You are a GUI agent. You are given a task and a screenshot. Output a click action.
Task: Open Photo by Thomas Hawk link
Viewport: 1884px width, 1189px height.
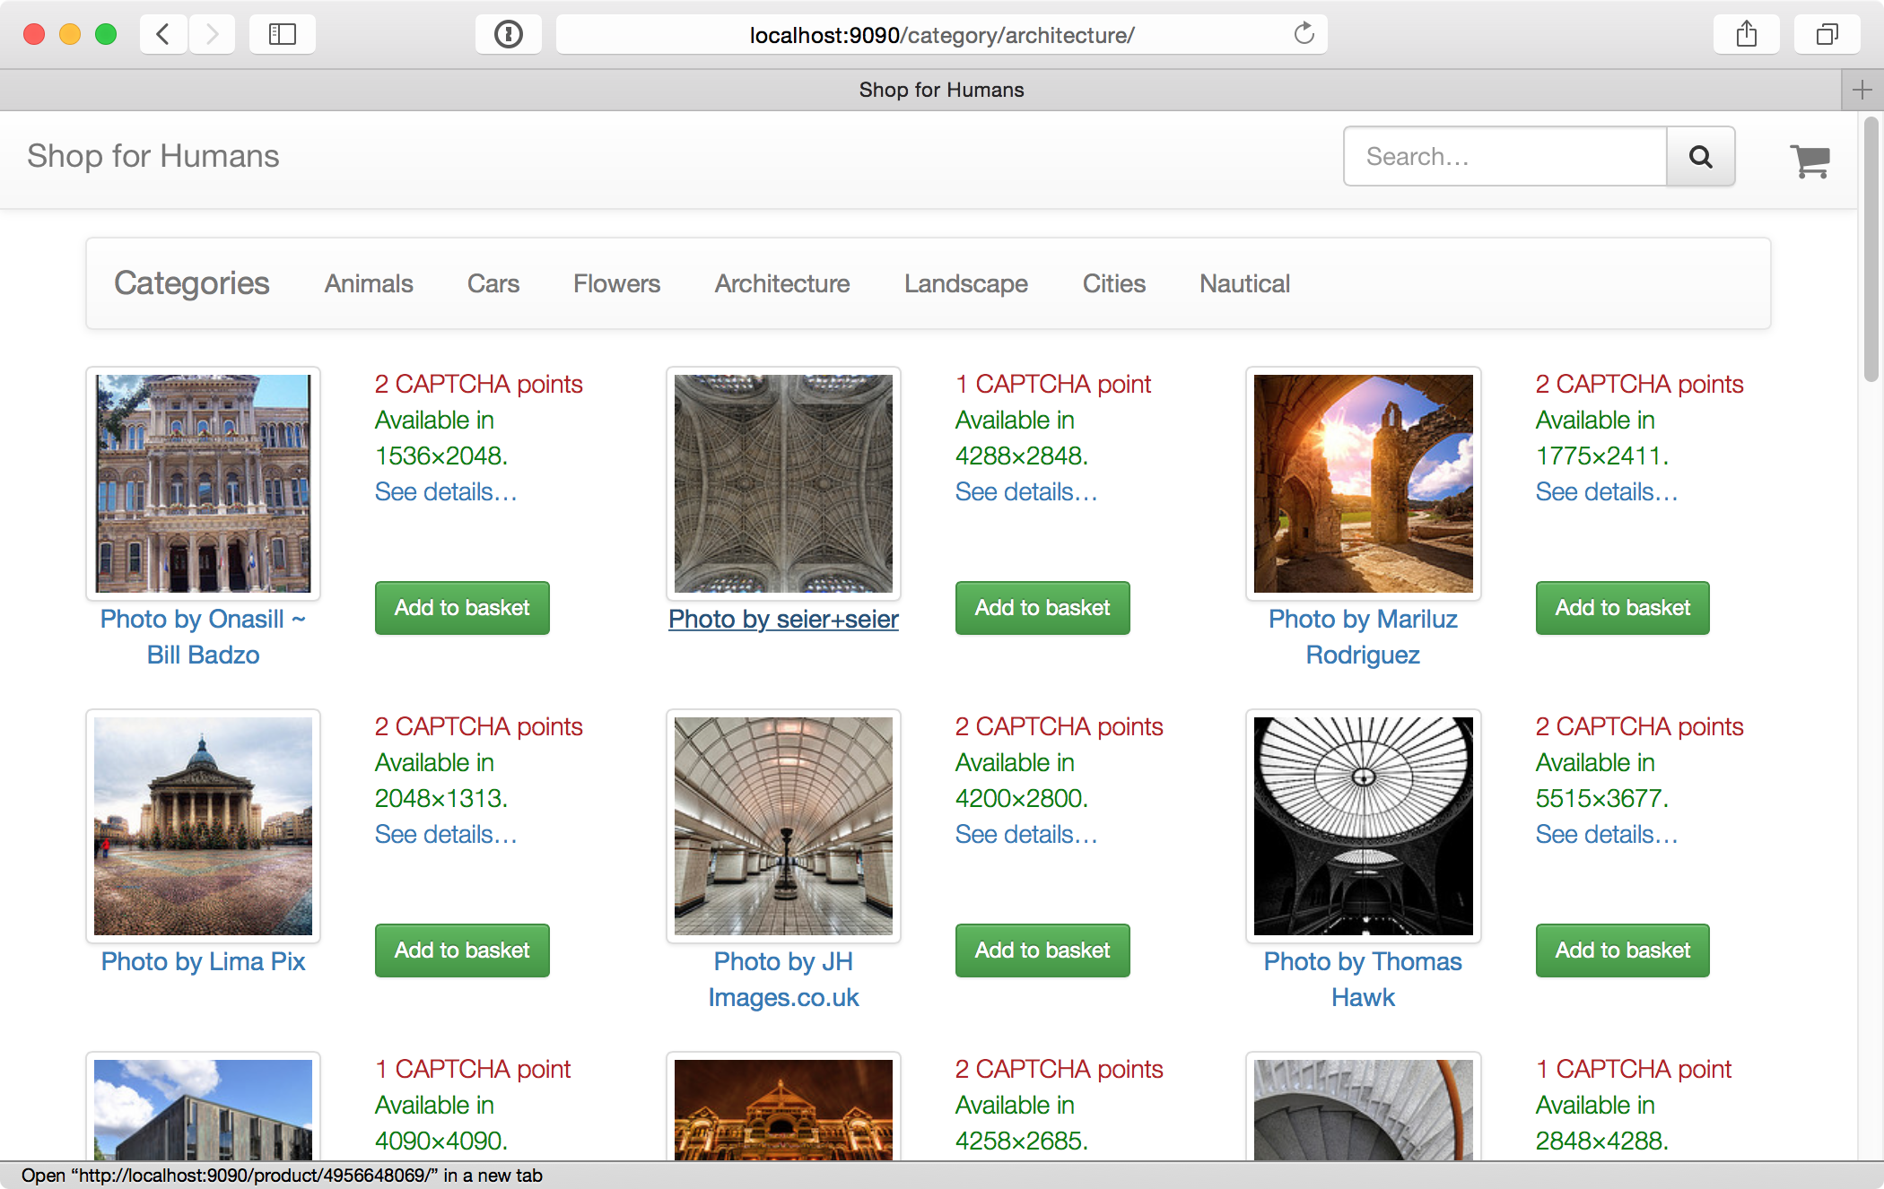(1364, 979)
